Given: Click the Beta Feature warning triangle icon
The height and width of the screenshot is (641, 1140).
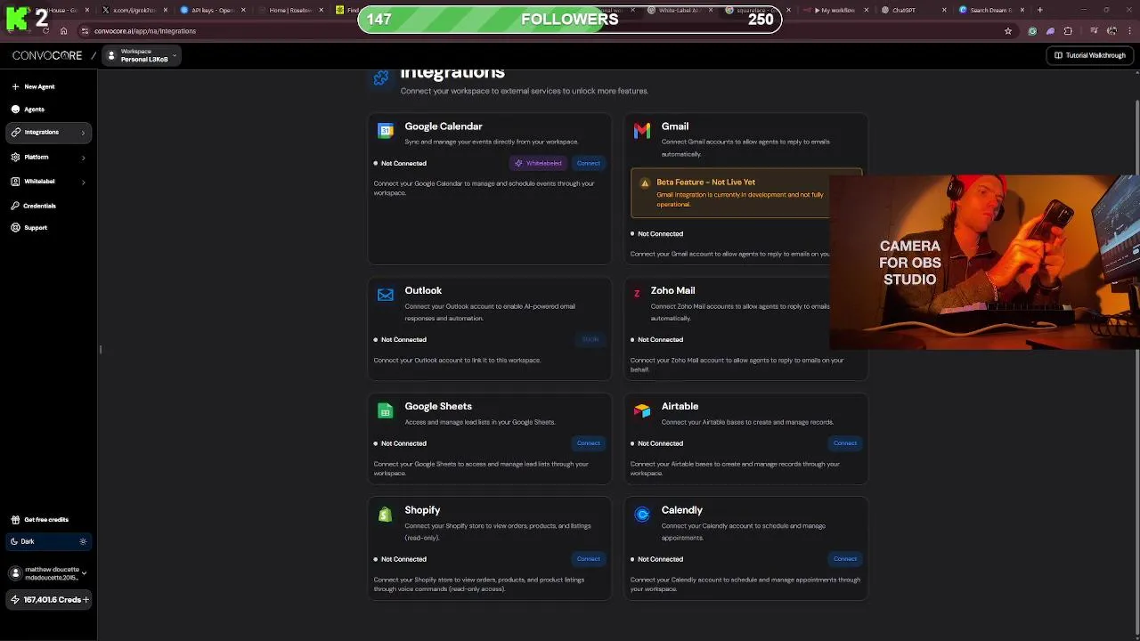Looking at the screenshot, I should click(x=645, y=183).
